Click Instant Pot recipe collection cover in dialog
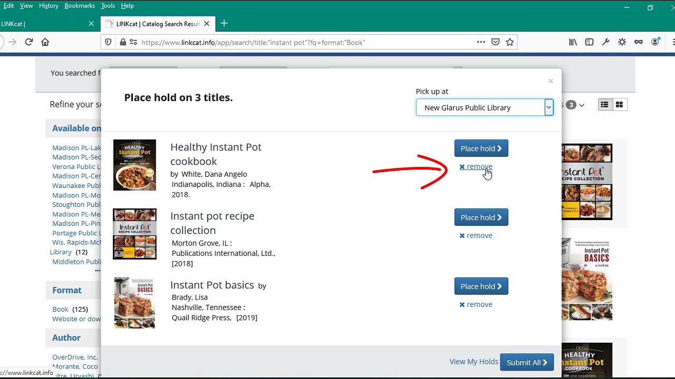Image resolution: width=675 pixels, height=379 pixels. point(134,234)
